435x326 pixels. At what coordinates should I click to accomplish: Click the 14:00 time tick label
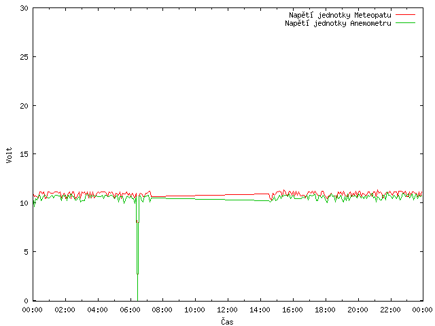click(260, 310)
